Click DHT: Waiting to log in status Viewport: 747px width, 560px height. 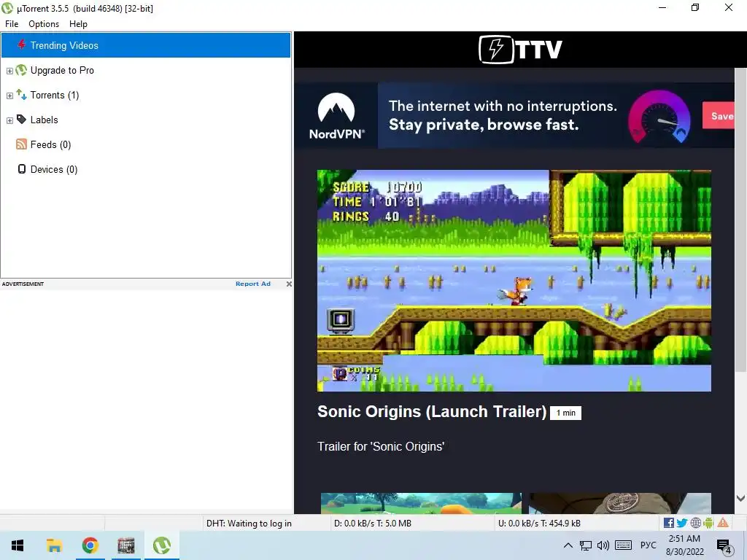click(249, 524)
